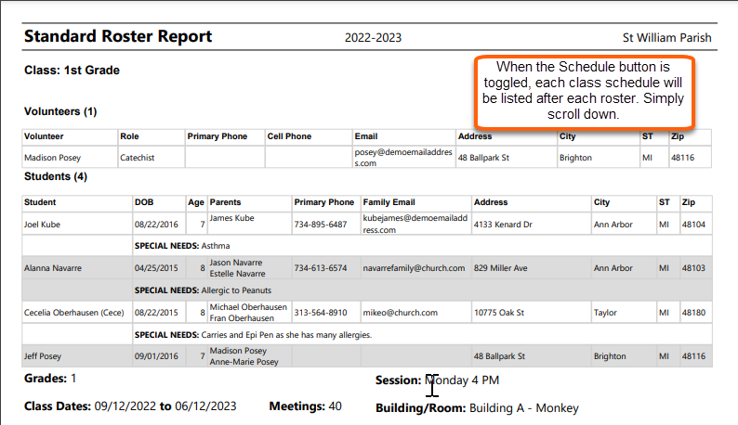Click zip code 48103
738x425 pixels.
point(693,268)
